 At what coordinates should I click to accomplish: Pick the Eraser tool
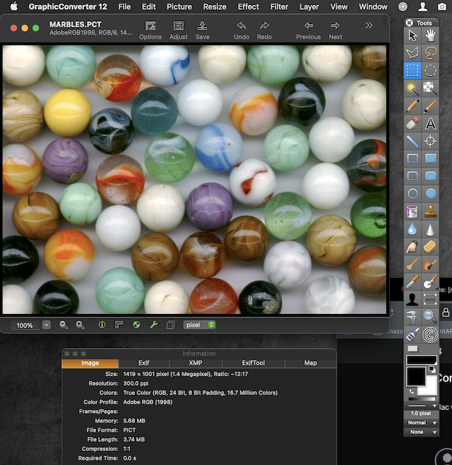click(x=412, y=123)
